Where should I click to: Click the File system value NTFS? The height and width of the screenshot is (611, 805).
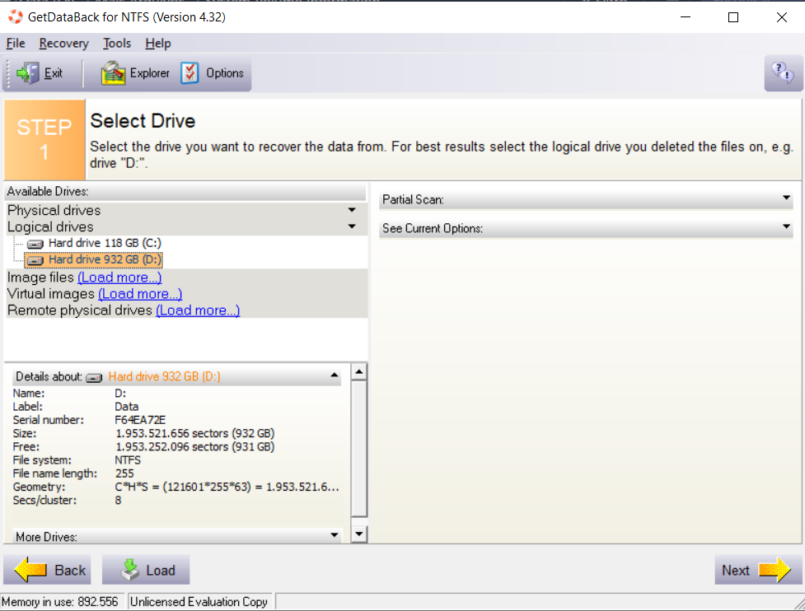coord(128,460)
